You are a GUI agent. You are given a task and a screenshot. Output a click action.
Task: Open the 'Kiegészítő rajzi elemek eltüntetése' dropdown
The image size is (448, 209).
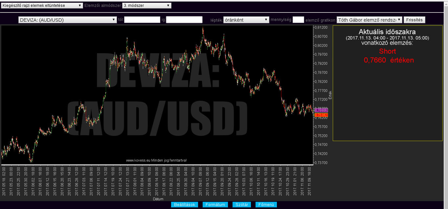point(42,6)
